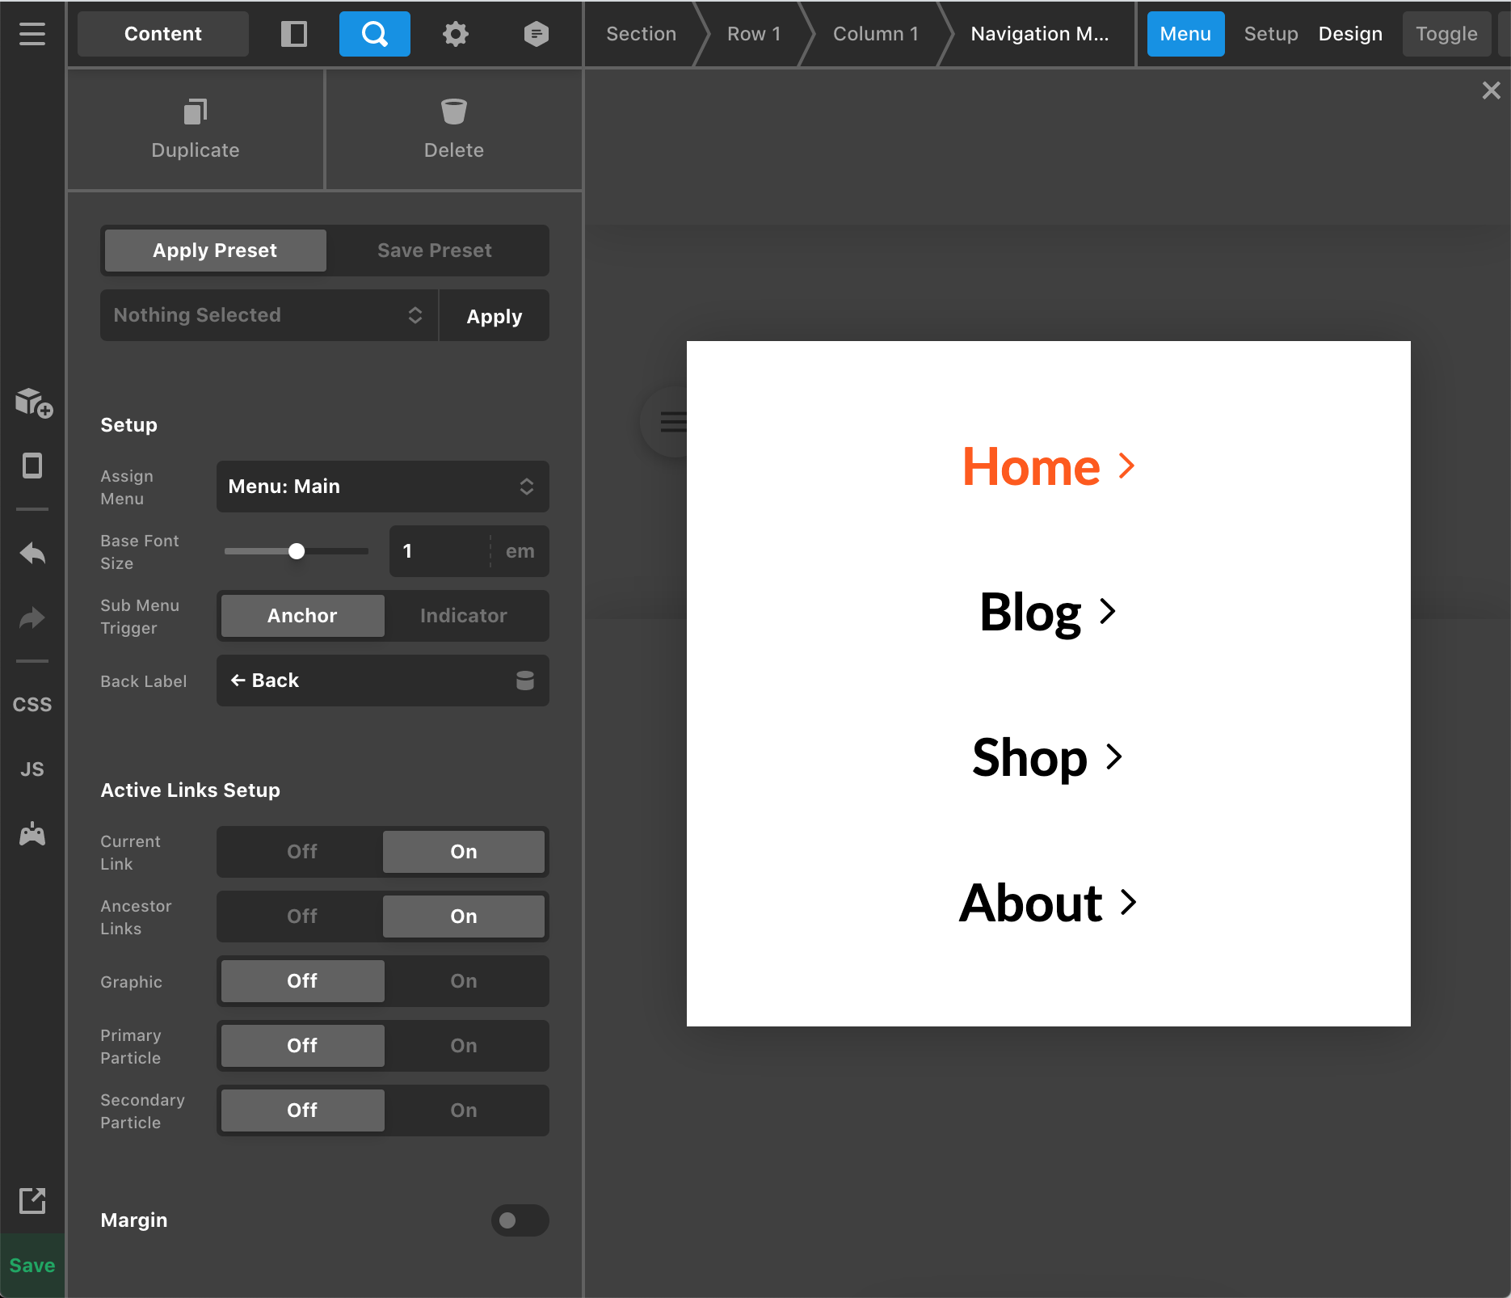Open the add elements cube icon
The width and height of the screenshot is (1511, 1298).
point(33,402)
